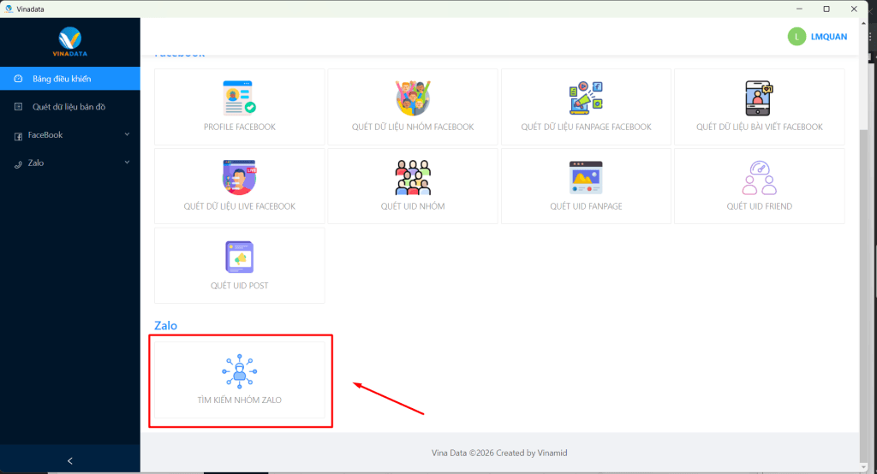Collapse the sidebar with the bottom arrow
This screenshot has width=877, height=474.
coord(70,460)
